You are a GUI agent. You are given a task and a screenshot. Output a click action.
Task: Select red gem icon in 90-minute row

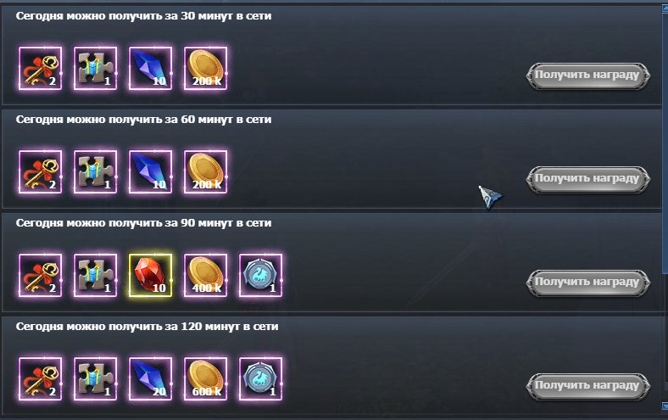pos(150,276)
